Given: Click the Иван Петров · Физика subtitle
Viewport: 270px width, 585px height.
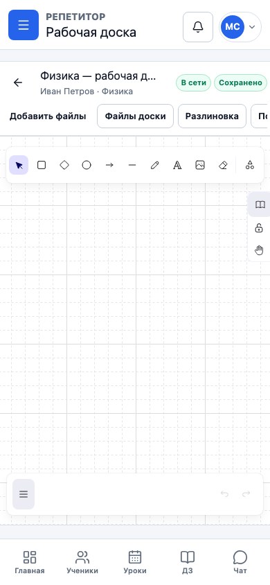Looking at the screenshot, I should (x=87, y=91).
